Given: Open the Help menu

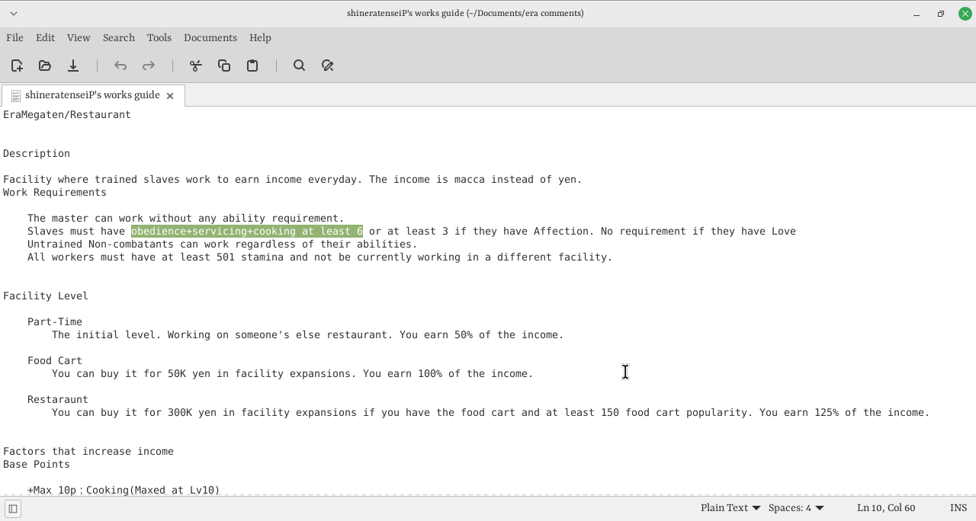Looking at the screenshot, I should tap(260, 37).
